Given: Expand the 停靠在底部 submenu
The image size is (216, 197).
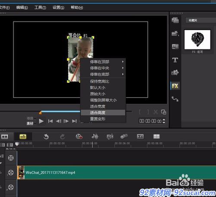Looking at the screenshot, I should point(103,74).
